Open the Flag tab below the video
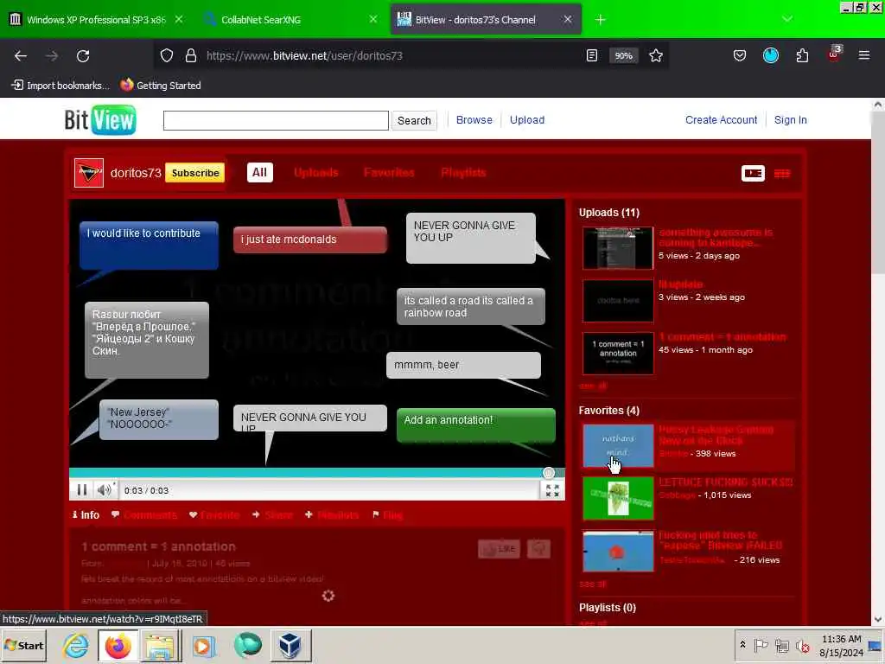Image resolution: width=885 pixels, height=664 pixels. [387, 515]
